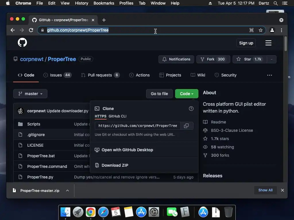294x220 pixels.
Task: Open the ProperTree-master.zip download chevron
Action: coord(67,190)
